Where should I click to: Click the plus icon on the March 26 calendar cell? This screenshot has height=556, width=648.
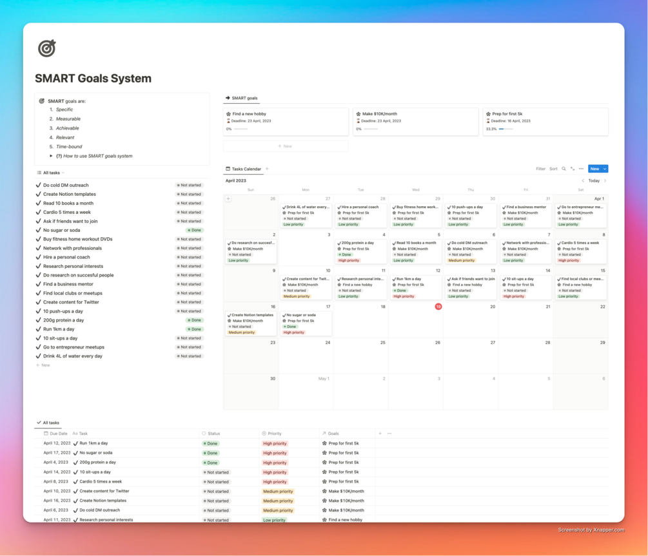tap(228, 198)
